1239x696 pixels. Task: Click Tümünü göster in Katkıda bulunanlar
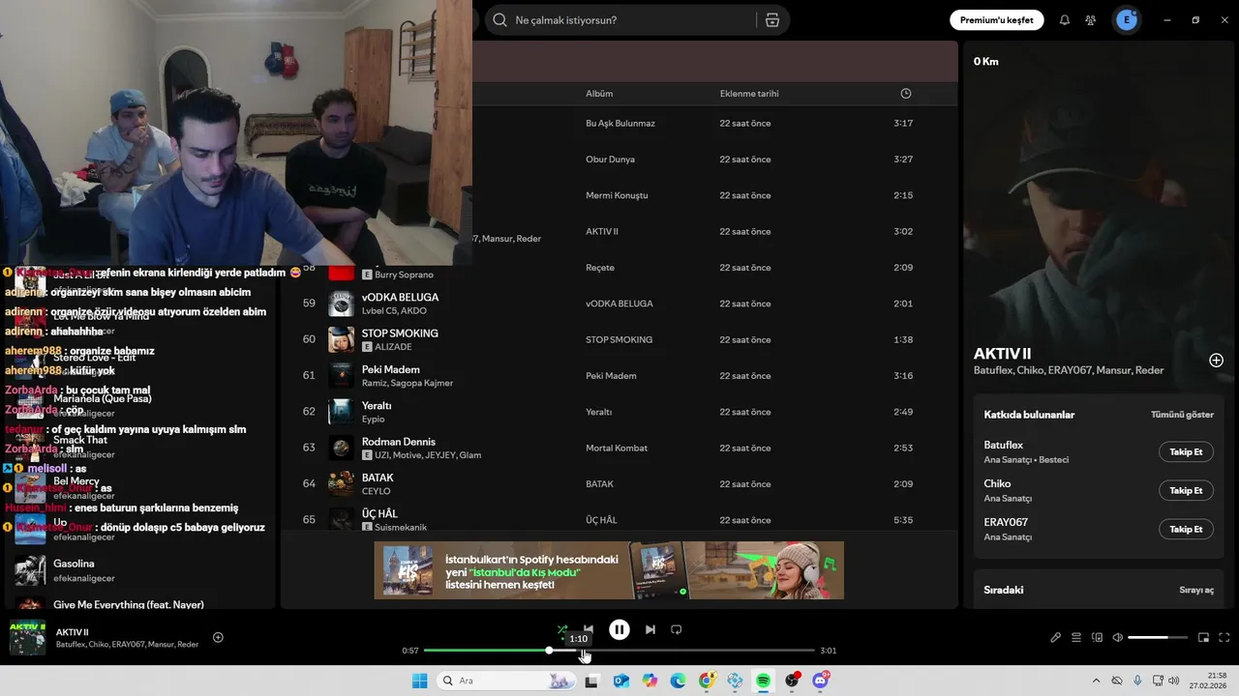coord(1182,415)
